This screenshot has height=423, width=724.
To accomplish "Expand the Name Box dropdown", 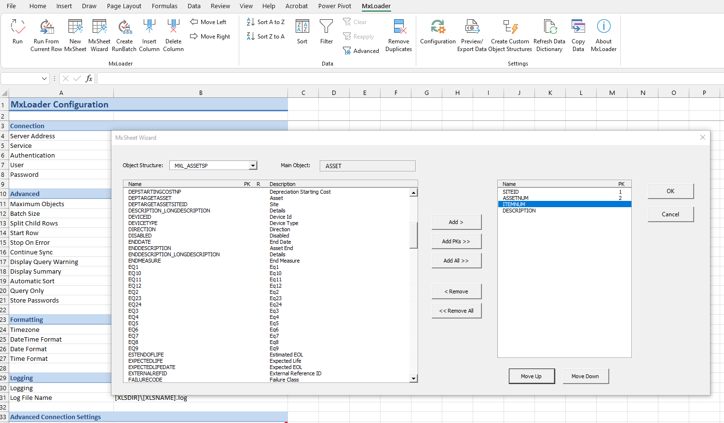I will 44,79.
